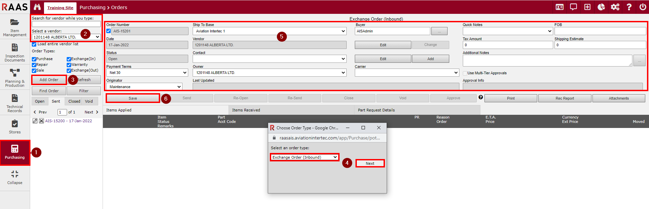Open the Item Management module

(15, 27)
